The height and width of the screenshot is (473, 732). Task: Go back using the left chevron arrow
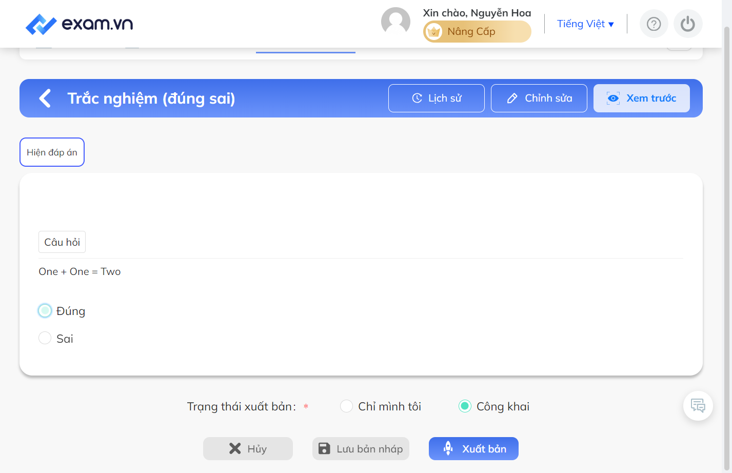click(45, 98)
